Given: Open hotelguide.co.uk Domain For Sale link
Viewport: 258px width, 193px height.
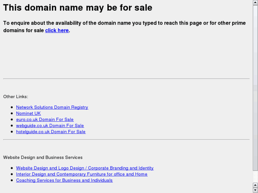Looking at the screenshot, I should [51, 132].
